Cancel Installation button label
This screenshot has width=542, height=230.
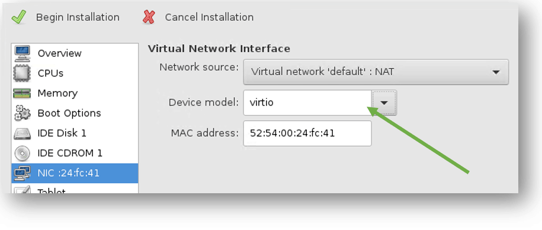(209, 17)
